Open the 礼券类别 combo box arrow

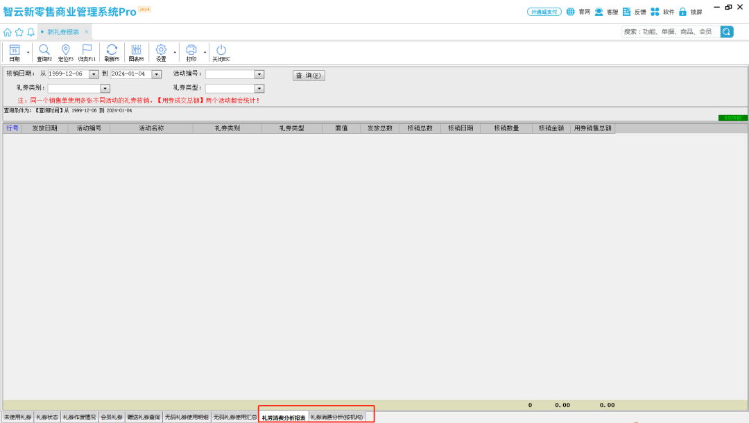[105, 89]
